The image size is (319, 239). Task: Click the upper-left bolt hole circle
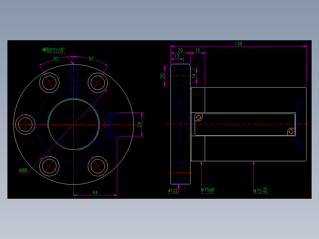49,83
